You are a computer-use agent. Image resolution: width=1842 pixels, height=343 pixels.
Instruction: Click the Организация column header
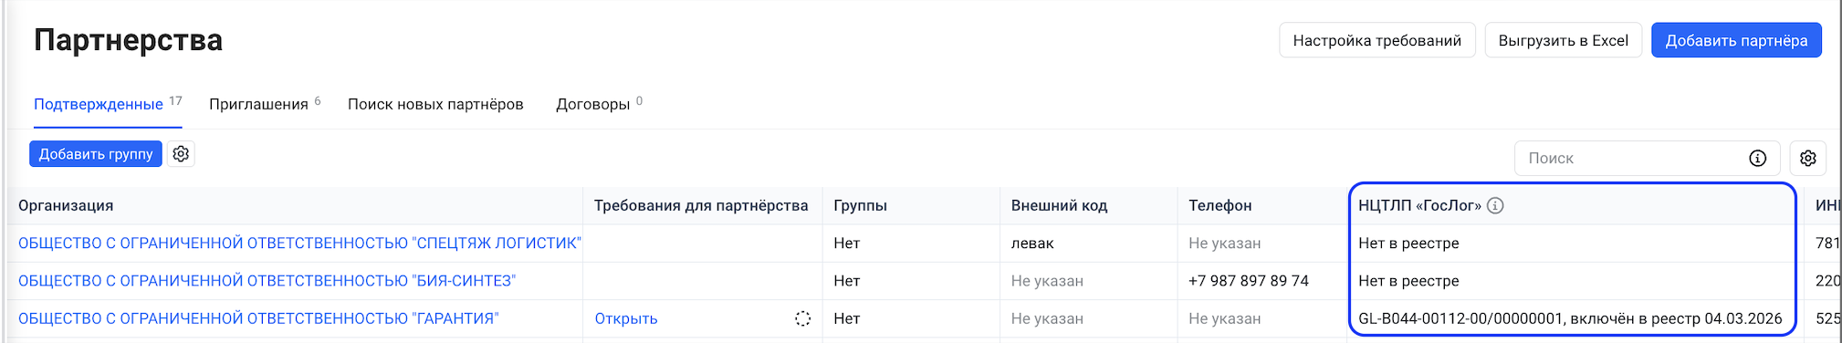coord(66,205)
